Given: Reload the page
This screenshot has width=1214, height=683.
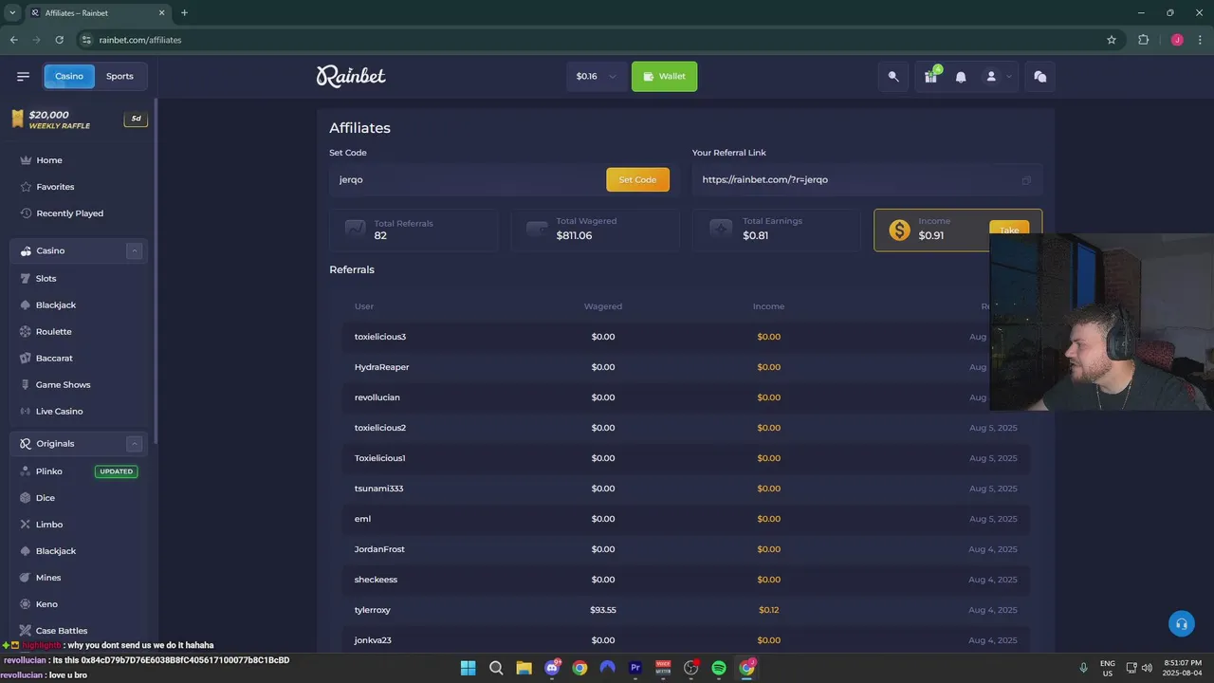Looking at the screenshot, I should (x=59, y=40).
